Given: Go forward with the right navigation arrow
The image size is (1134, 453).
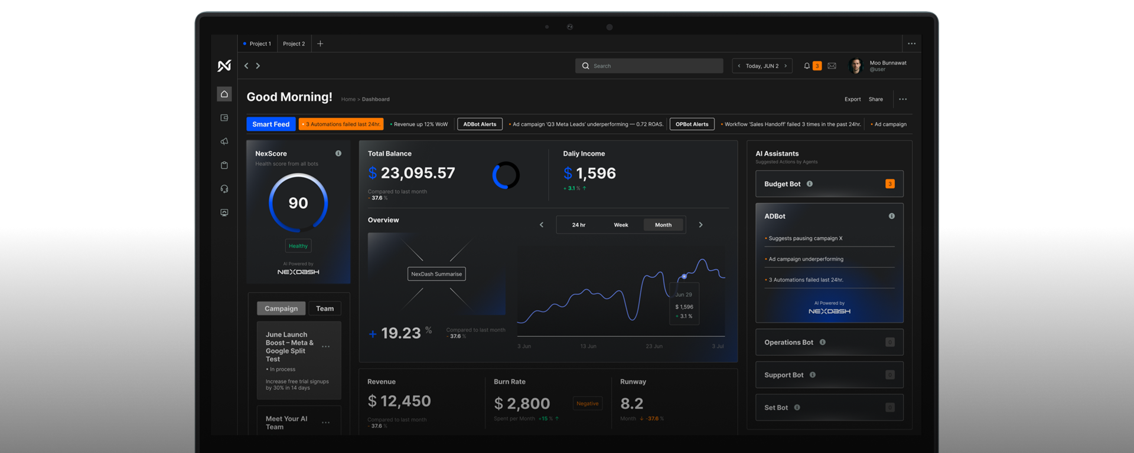Looking at the screenshot, I should click(x=258, y=66).
